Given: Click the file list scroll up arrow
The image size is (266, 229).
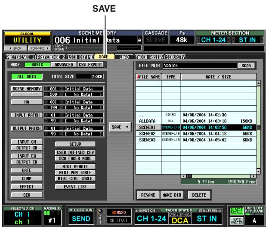Looking at the screenshot, I should coord(258,83).
